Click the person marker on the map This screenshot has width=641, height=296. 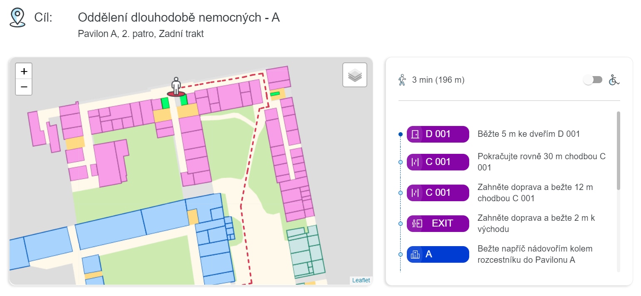coord(176,86)
